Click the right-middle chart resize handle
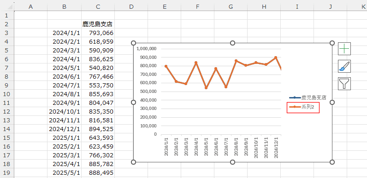Viewport: 367px width, 178px height. click(x=332, y=102)
